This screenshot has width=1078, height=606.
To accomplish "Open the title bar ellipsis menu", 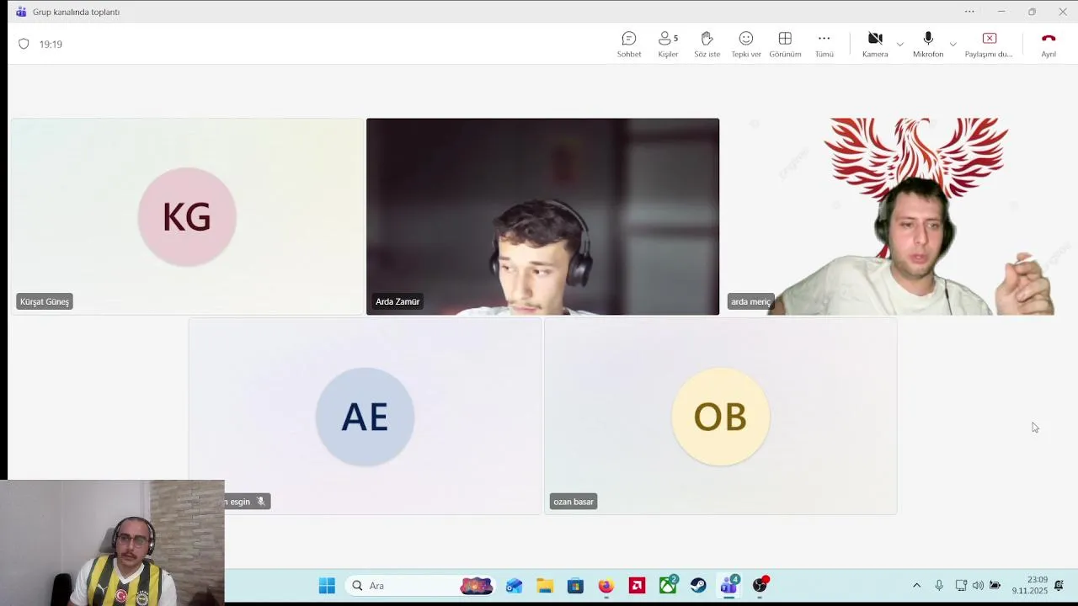I will point(969,12).
